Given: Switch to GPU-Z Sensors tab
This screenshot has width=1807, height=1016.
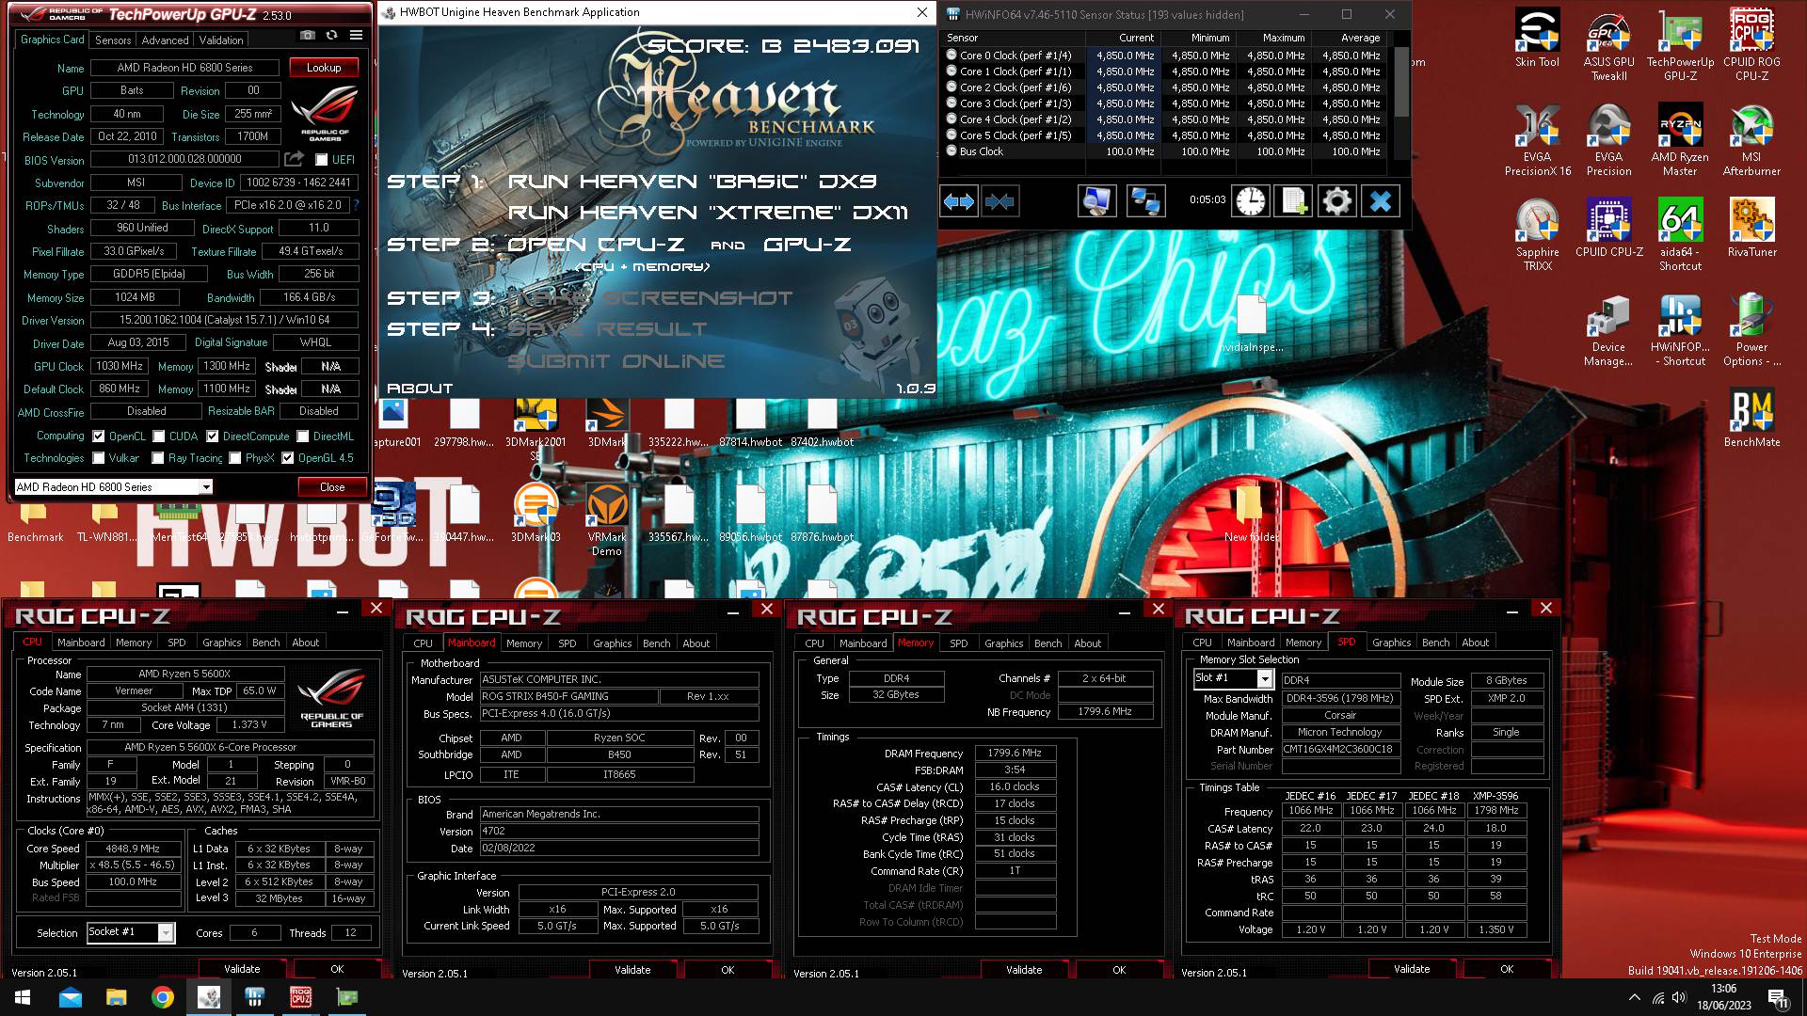Looking at the screenshot, I should [113, 40].
